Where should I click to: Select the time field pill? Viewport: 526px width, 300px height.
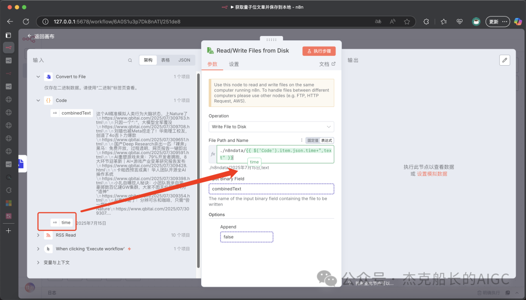pos(61,222)
